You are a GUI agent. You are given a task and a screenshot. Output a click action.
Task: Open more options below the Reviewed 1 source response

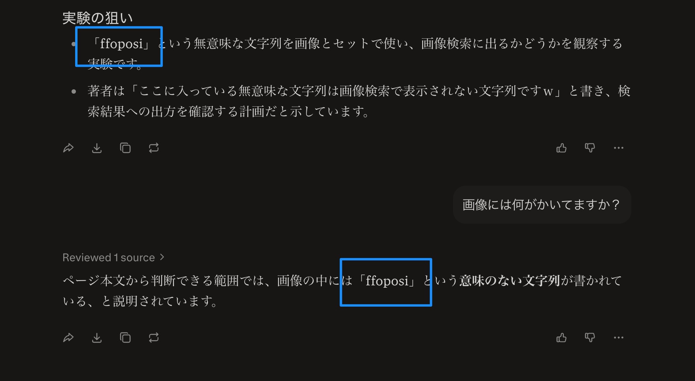pyautogui.click(x=618, y=338)
